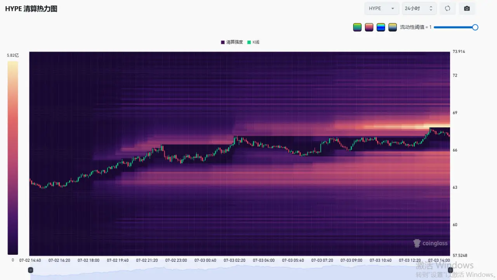Click the coinglass logo on chart
497x280 pixels.
[430, 243]
